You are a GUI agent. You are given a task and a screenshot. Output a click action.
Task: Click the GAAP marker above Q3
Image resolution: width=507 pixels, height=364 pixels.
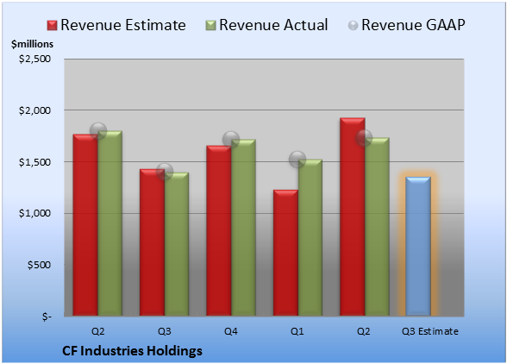pos(165,172)
